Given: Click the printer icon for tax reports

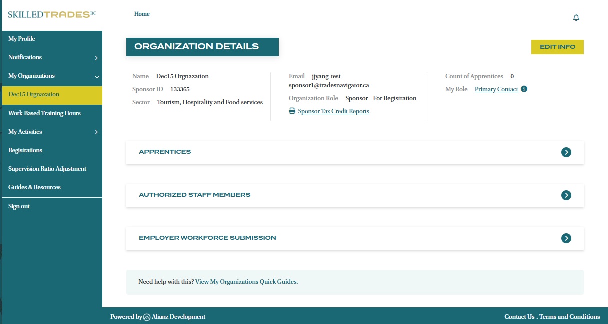Looking at the screenshot, I should pos(292,111).
